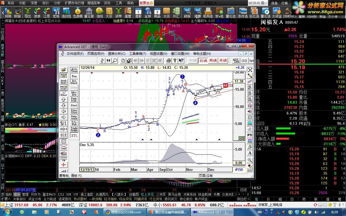
Task: Toggle the Seasonals study
Action: pos(74,117)
